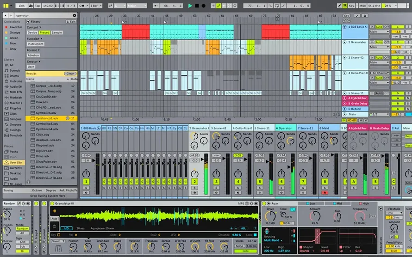Clear the browser search field

pyautogui.click(x=75, y=15)
